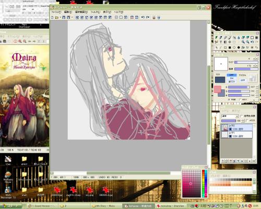Toggle visibility box of the bottom layer

[x=230, y=136]
